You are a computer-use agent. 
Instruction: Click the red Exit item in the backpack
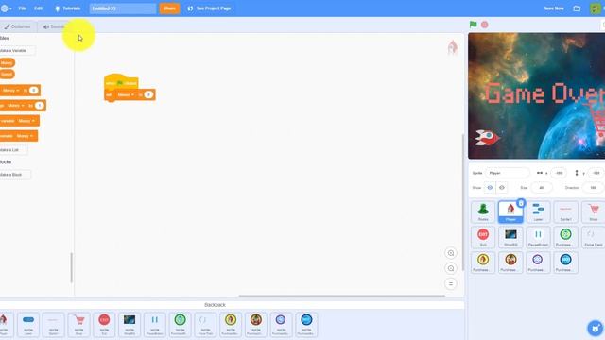(x=104, y=325)
